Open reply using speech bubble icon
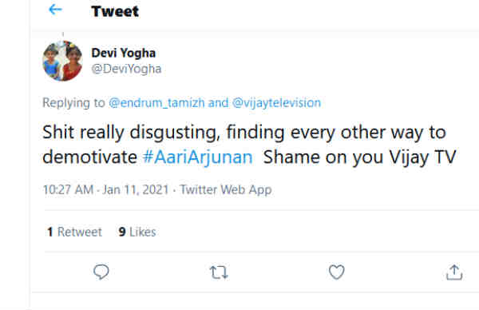The height and width of the screenshot is (310, 479). click(101, 272)
